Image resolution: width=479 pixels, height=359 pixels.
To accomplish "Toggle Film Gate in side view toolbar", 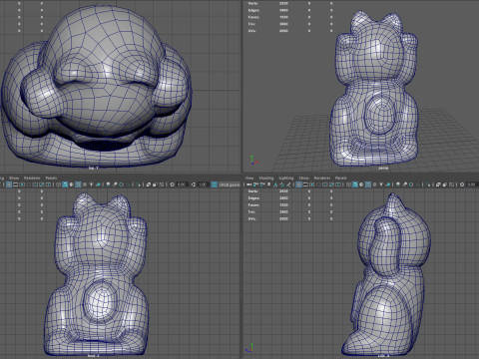I will [x=305, y=184].
